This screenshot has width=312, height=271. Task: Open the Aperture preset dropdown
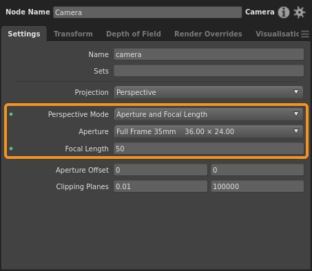pos(209,131)
